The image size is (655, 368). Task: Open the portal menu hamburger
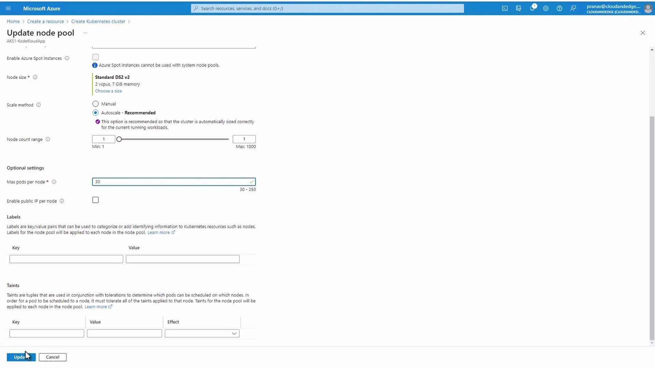[x=8, y=8]
